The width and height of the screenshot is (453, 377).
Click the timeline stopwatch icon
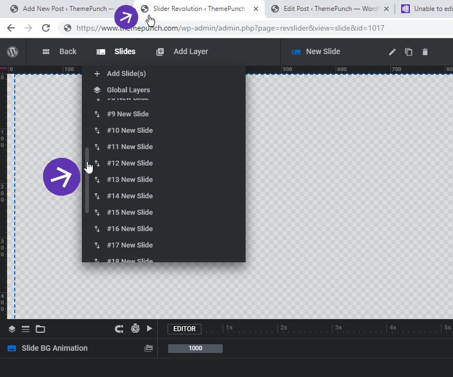(135, 328)
